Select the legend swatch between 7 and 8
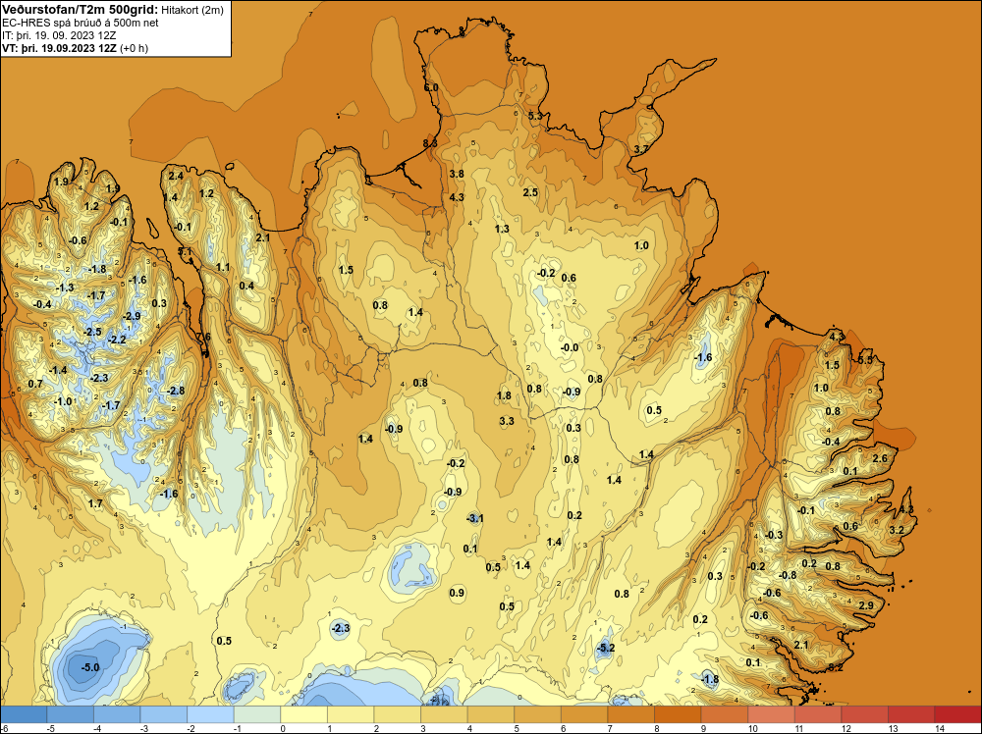This screenshot has width=982, height=734. (630, 714)
